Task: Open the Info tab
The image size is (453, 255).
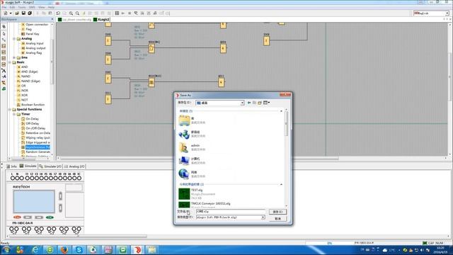Action: click(x=12, y=166)
